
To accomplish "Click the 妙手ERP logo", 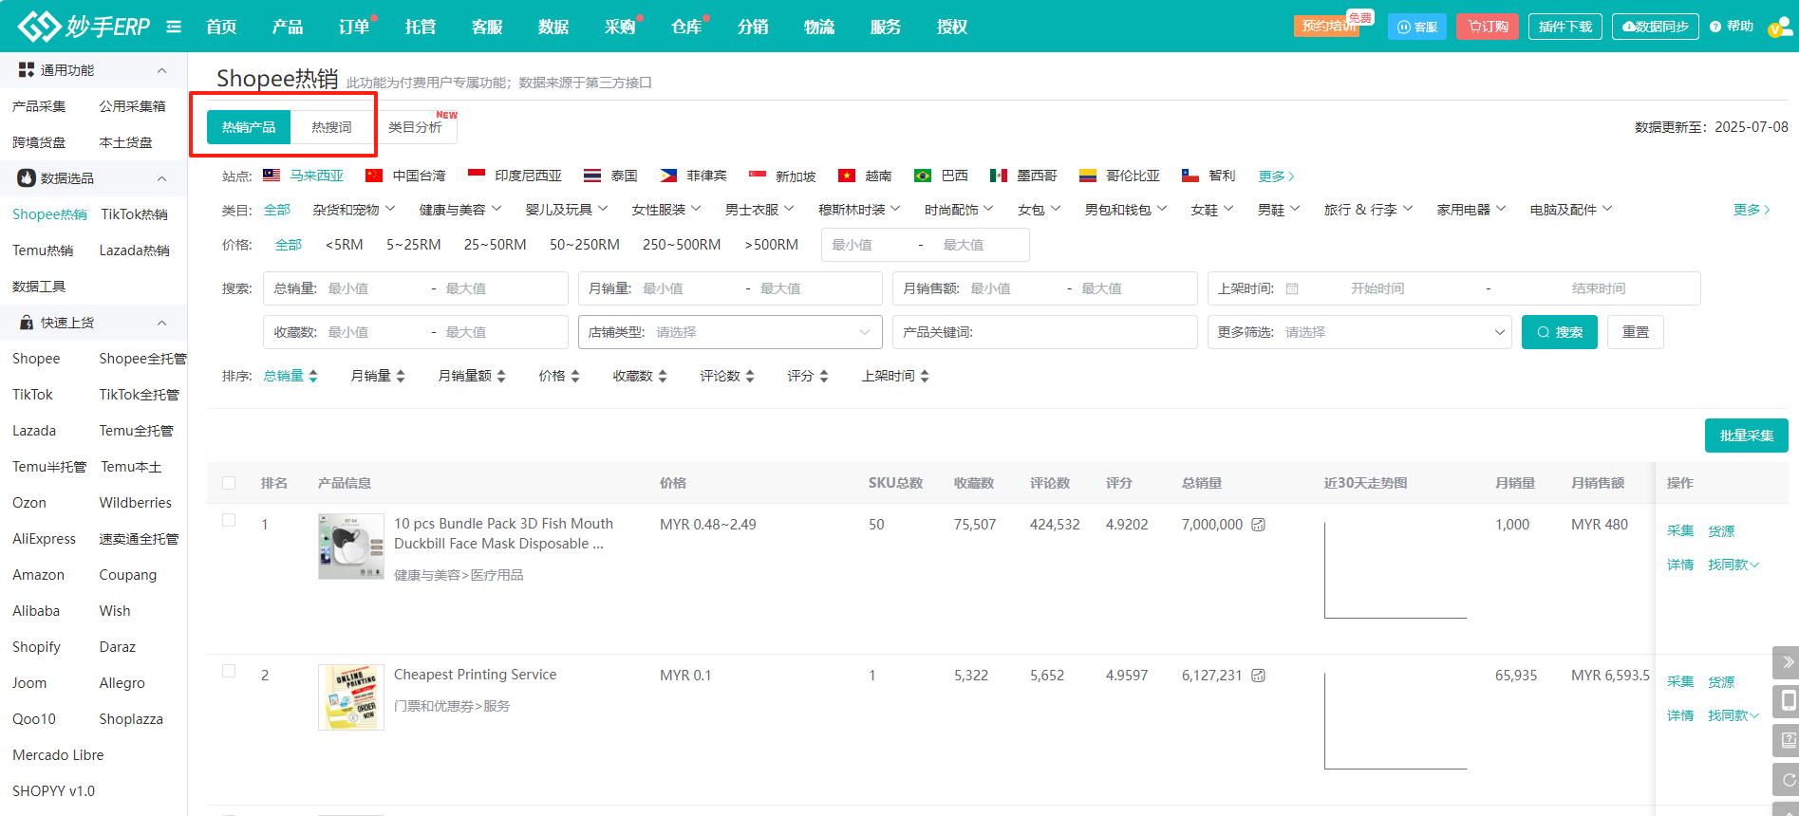I will [x=84, y=27].
